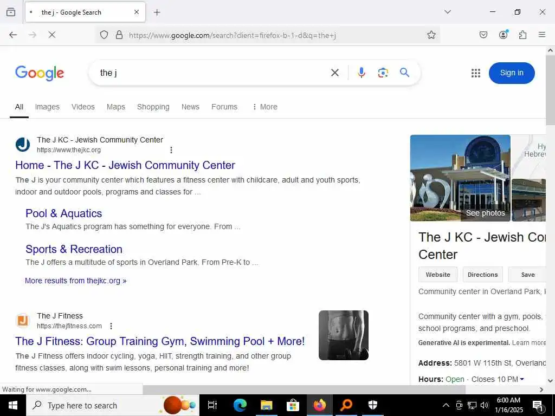Click The J KC favicon icon

[x=23, y=145]
